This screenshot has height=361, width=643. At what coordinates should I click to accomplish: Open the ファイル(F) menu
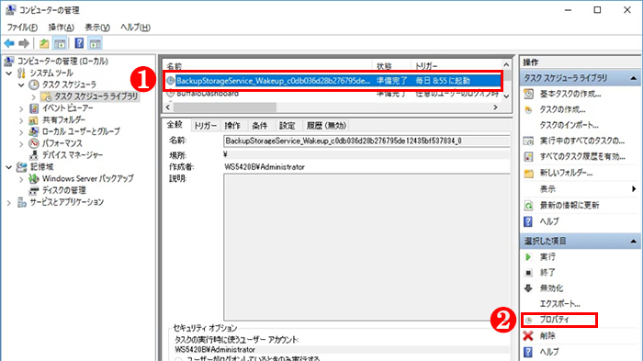pyautogui.click(x=22, y=28)
